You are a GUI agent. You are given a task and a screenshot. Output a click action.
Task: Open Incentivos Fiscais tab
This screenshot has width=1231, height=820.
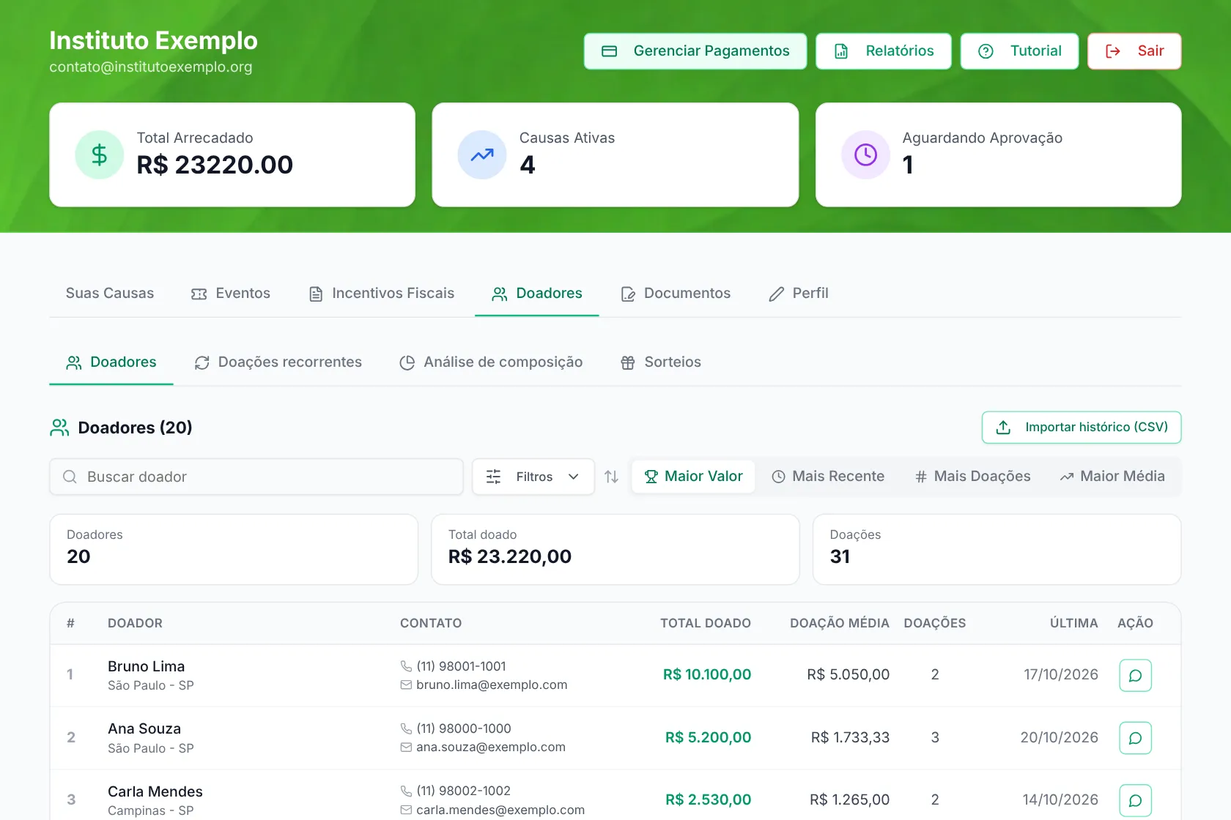(x=382, y=294)
